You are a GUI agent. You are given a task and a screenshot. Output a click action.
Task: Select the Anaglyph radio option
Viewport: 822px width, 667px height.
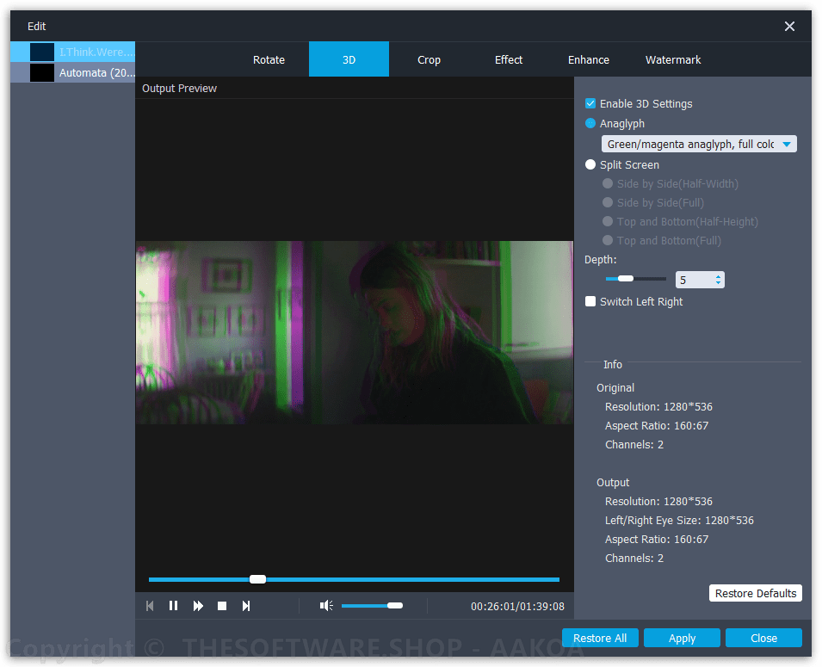590,123
